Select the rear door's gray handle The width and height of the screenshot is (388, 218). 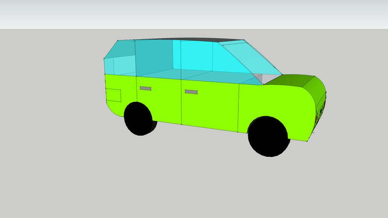[145, 89]
